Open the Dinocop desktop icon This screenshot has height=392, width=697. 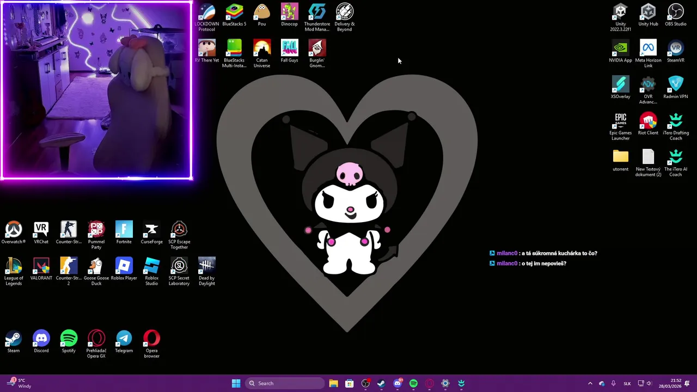point(290,15)
